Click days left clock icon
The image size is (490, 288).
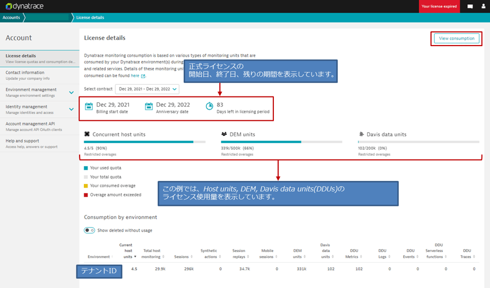point(209,106)
